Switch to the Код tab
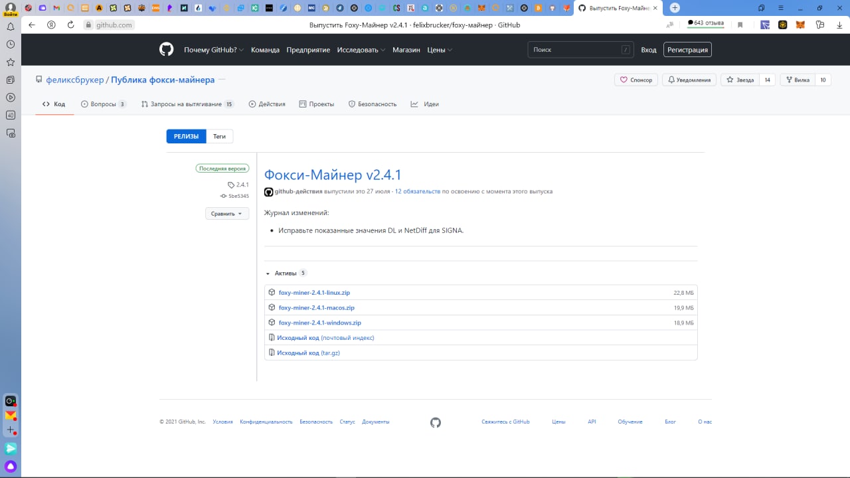The image size is (850, 478). (54, 104)
